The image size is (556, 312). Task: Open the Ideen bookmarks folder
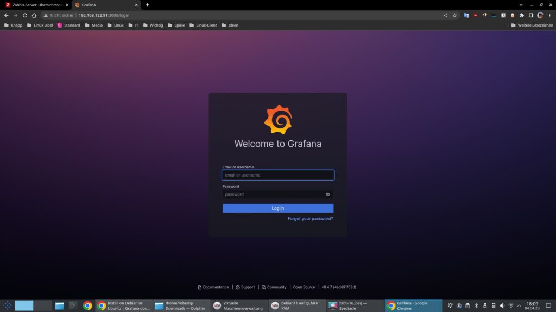pyautogui.click(x=230, y=25)
